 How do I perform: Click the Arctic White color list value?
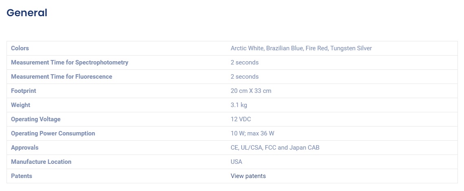[301, 48]
